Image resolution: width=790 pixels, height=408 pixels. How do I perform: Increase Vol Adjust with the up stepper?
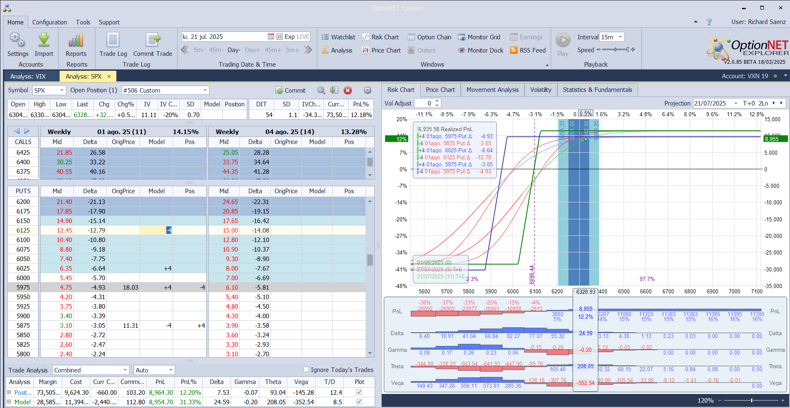click(x=437, y=101)
